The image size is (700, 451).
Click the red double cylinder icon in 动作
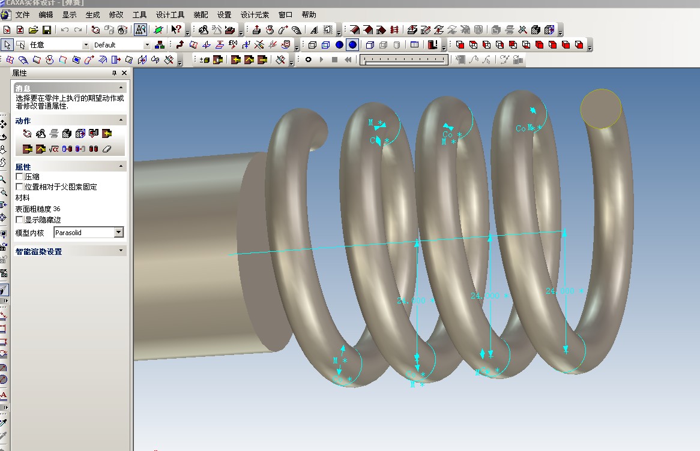click(94, 149)
